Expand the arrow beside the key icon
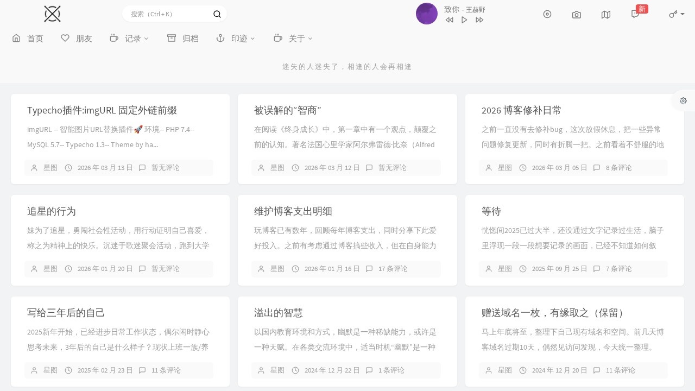 (x=681, y=14)
